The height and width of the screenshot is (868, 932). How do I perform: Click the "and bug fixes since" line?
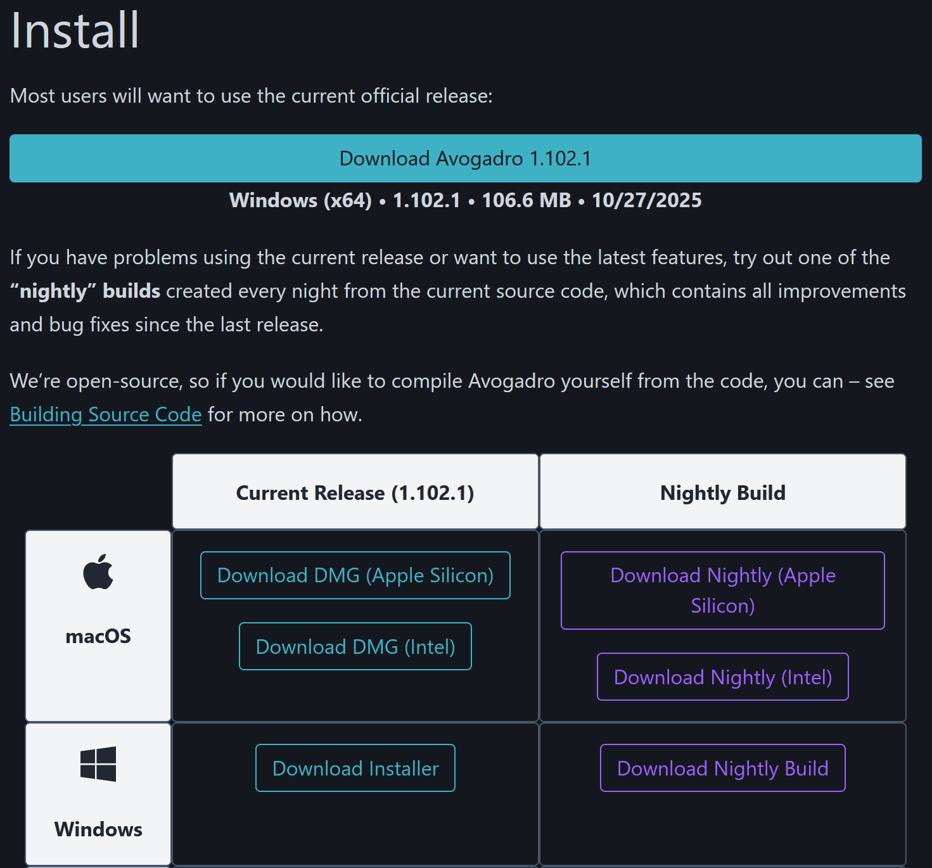(x=166, y=324)
